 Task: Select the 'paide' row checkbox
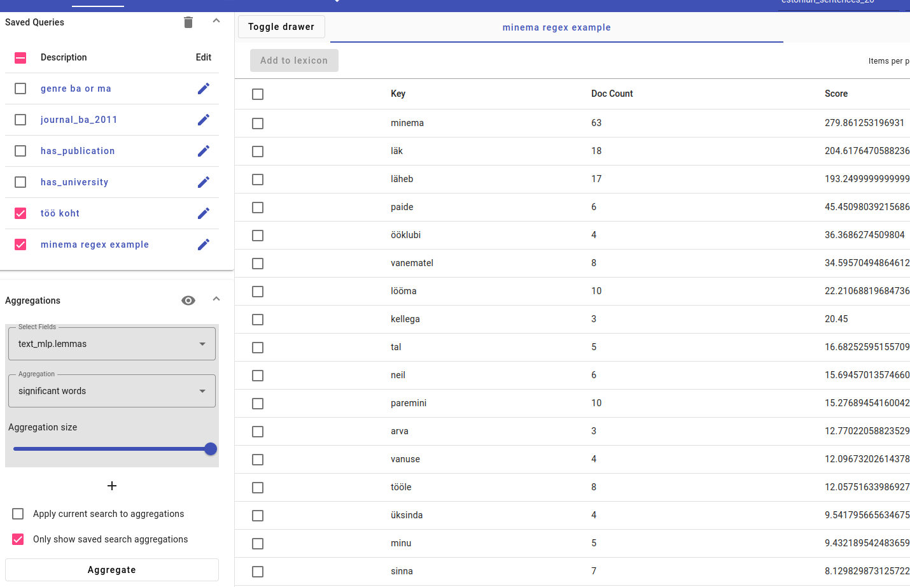click(258, 208)
